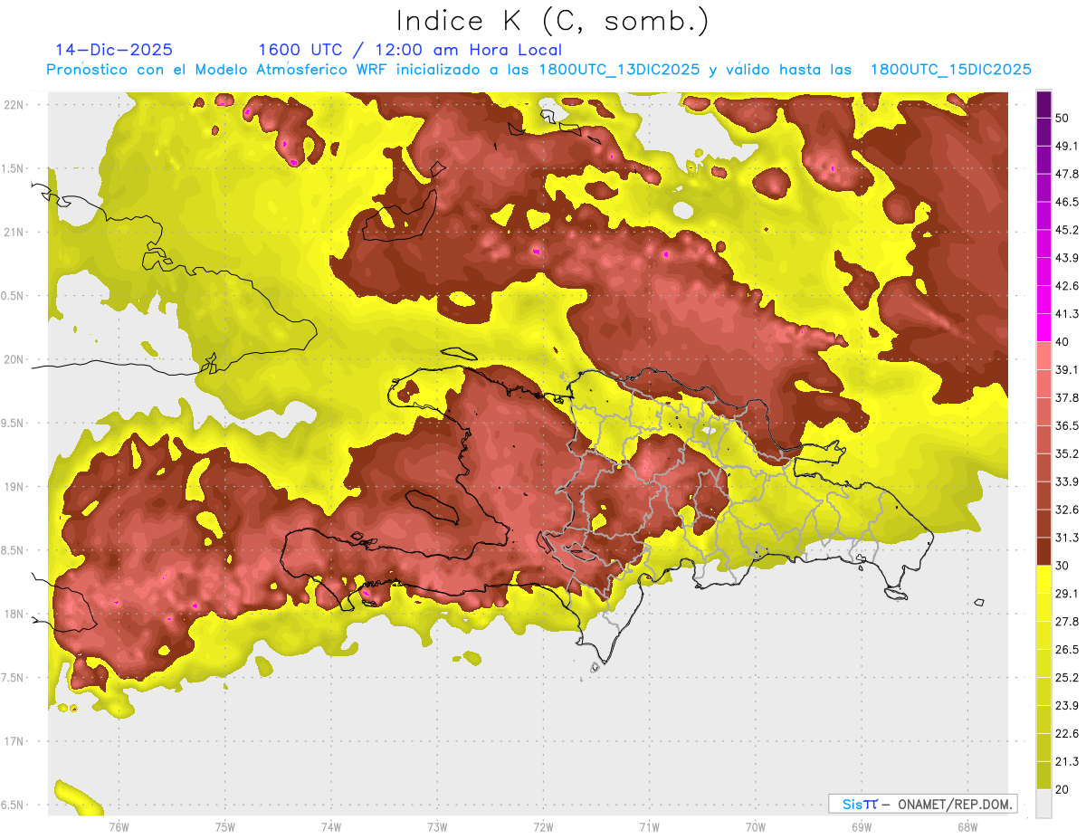Click the "73W" longitude axis label
1086x839 pixels.
(437, 827)
